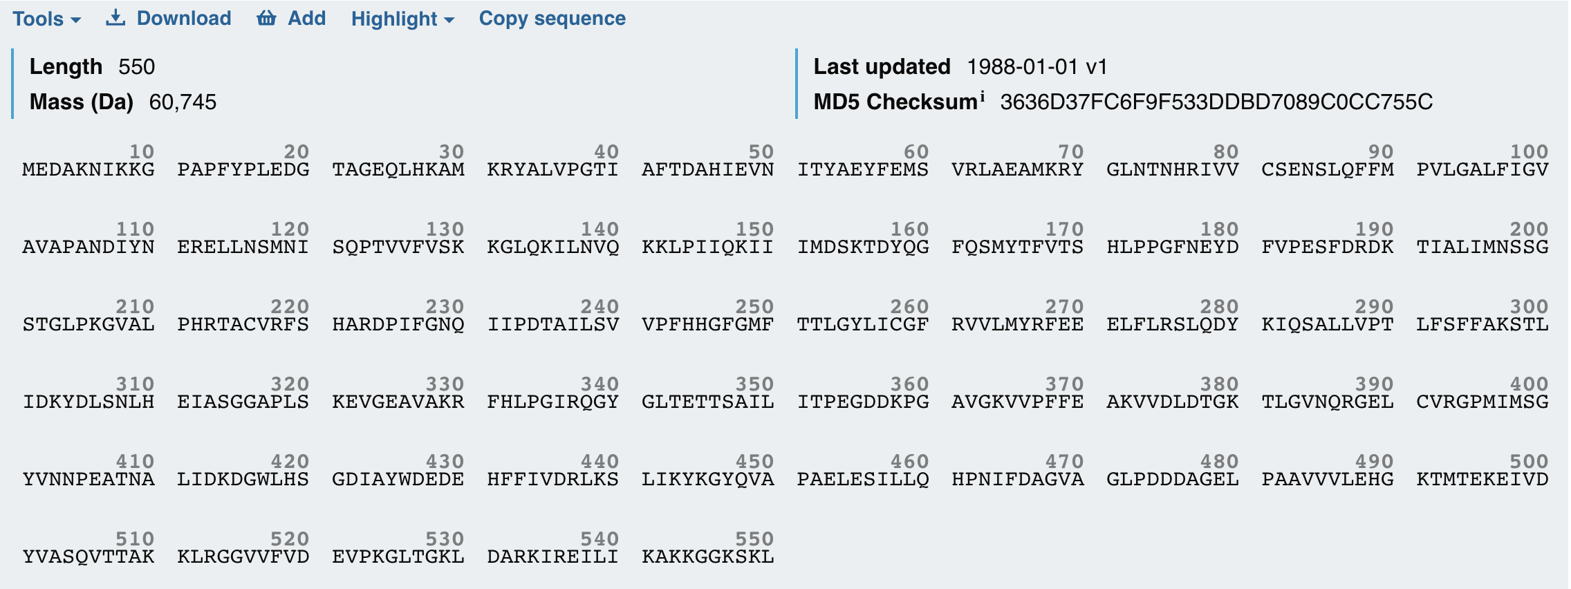Click the caret icon beside Tools
The width and height of the screenshot is (1571, 589).
(x=76, y=21)
